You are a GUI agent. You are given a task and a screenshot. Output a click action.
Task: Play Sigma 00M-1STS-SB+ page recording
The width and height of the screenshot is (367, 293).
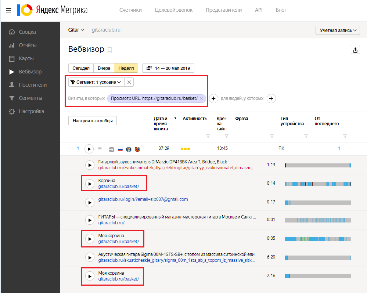[90, 258]
